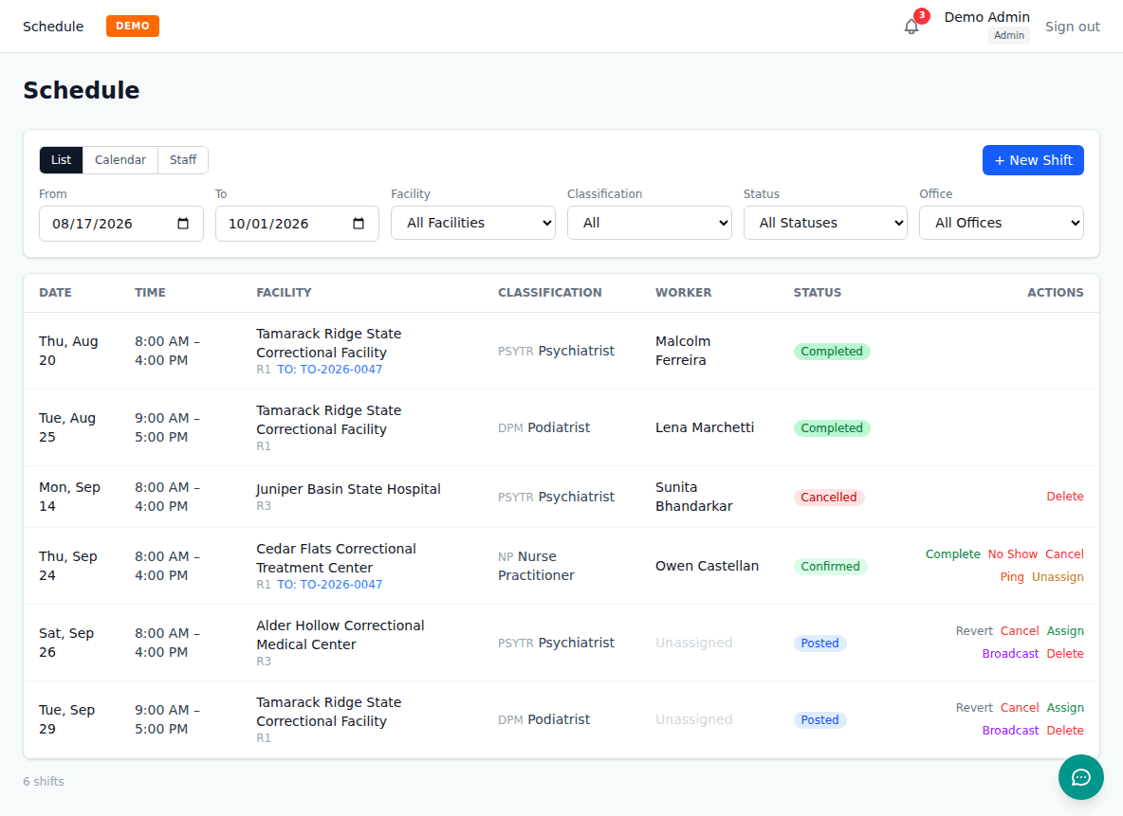Assign a worker to Sep 26 shift
Viewport: 1123px width, 816px height.
[x=1065, y=630]
